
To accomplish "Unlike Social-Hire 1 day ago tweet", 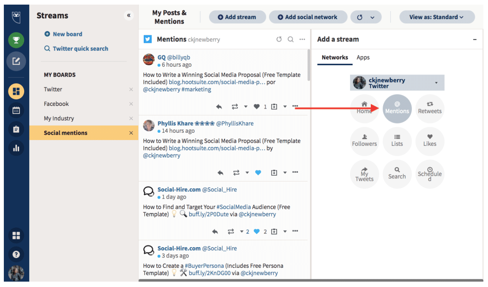I will (x=257, y=232).
